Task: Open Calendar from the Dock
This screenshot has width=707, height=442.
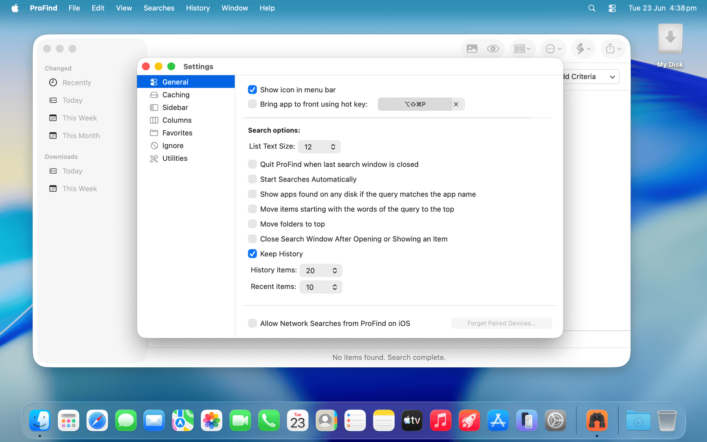Action: coord(297,420)
